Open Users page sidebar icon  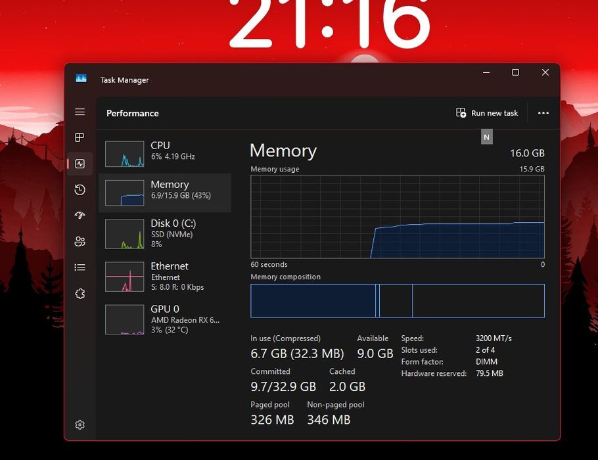(80, 241)
